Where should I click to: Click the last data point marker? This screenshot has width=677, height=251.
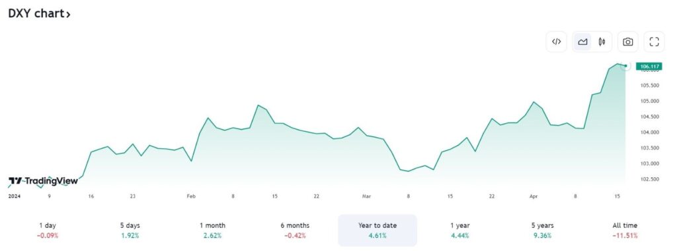pos(625,66)
